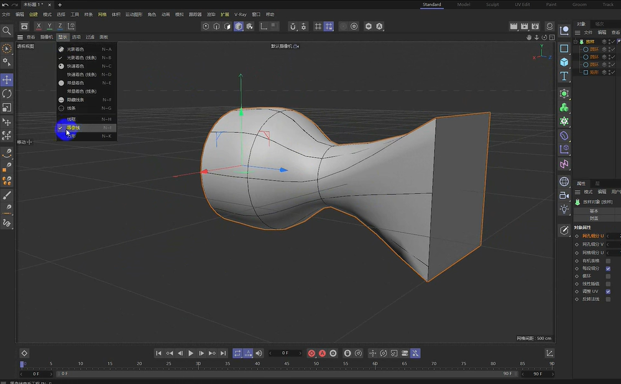Open the search magnifier icon
The height and width of the screenshot is (384, 621).
[6, 30]
